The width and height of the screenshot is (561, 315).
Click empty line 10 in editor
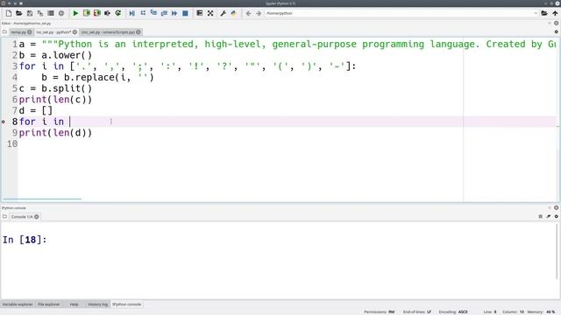click(287, 143)
